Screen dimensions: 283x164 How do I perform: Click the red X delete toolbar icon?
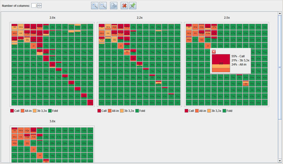coord(124,6)
